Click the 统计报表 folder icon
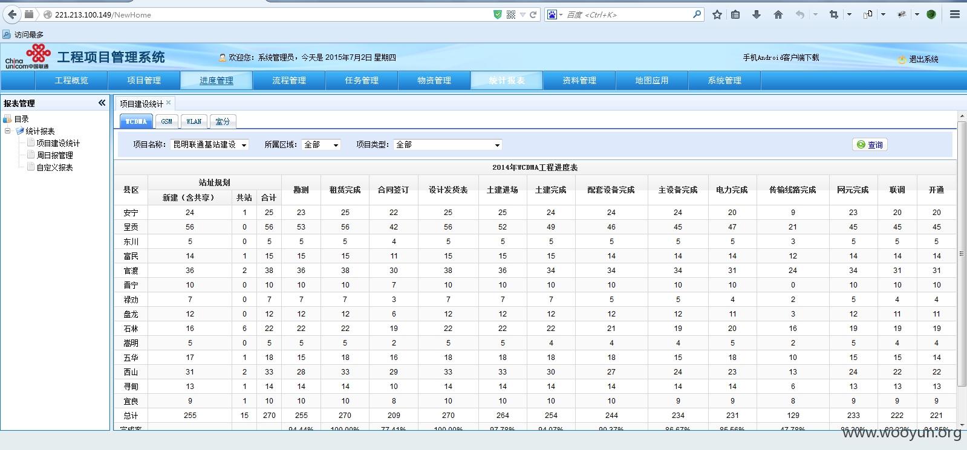The image size is (967, 450). click(20, 131)
